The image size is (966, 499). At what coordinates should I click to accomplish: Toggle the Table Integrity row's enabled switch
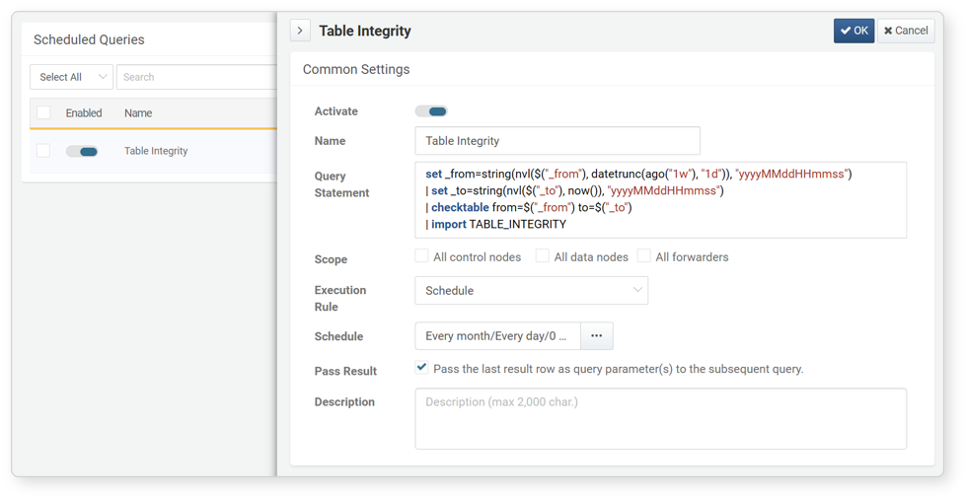coord(82,152)
